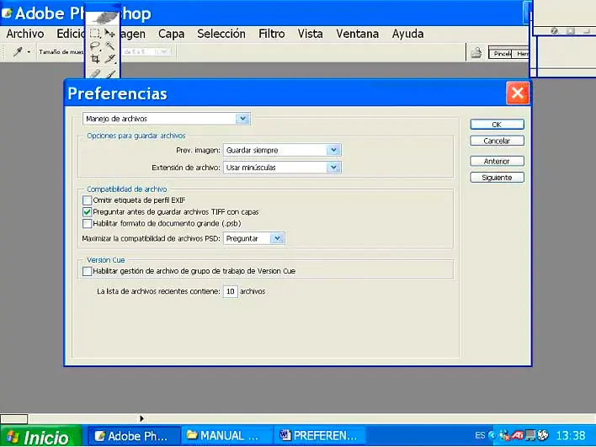Click the round white tray icon
This screenshot has height=447, width=596.
[x=544, y=435]
